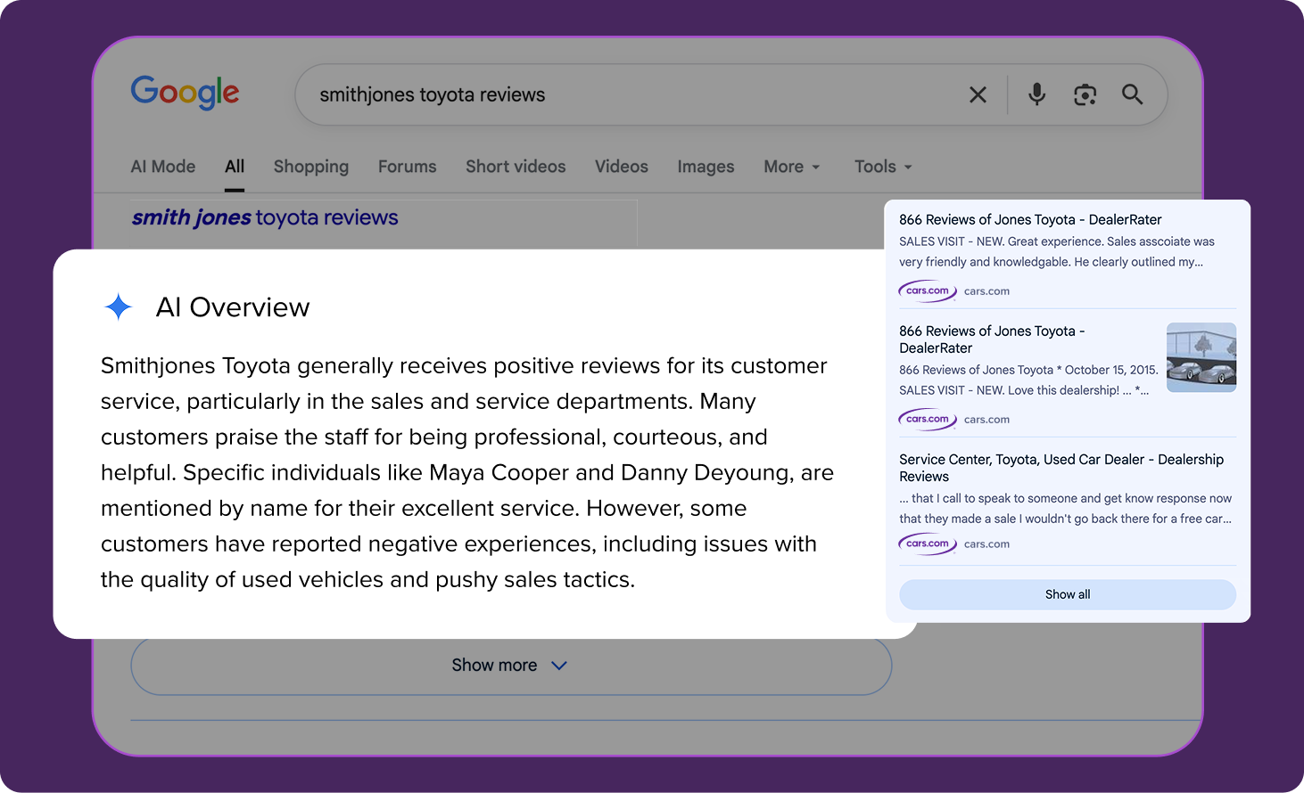Click cars.com logo under first review result

click(x=927, y=291)
